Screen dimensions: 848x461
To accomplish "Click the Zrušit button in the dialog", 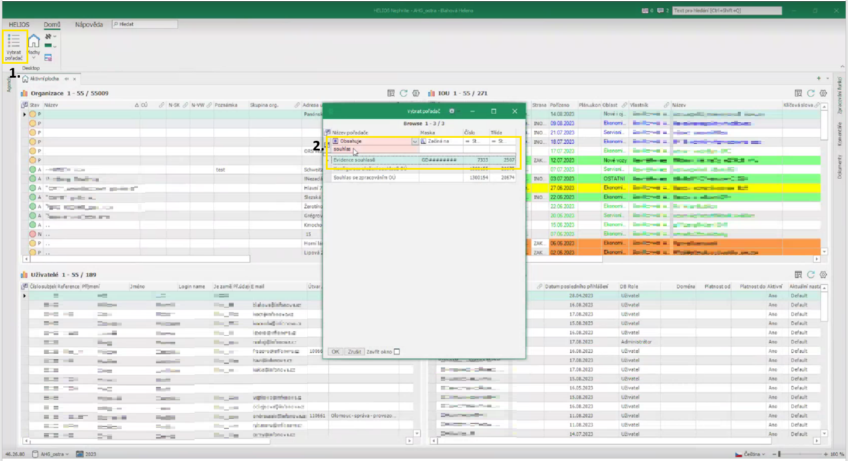I will [x=354, y=352].
